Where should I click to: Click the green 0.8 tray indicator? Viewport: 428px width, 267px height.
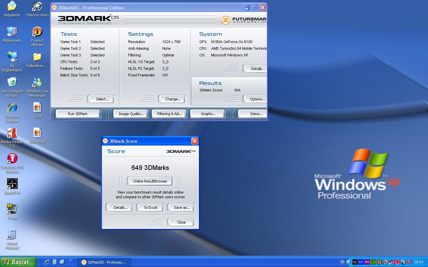pos(373,262)
